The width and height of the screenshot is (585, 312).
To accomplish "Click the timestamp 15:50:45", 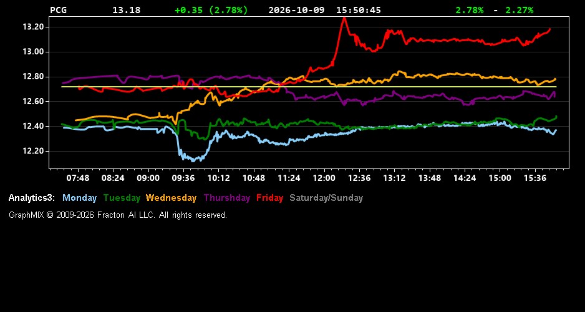I will pos(359,10).
